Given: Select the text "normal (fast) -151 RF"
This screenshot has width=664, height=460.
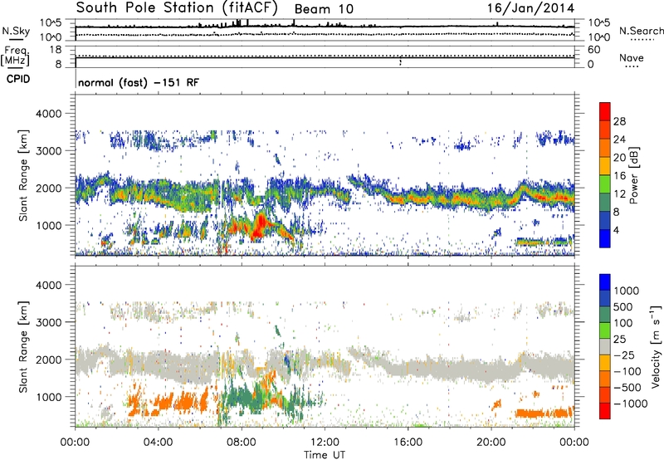Looking at the screenshot, I should [x=139, y=82].
